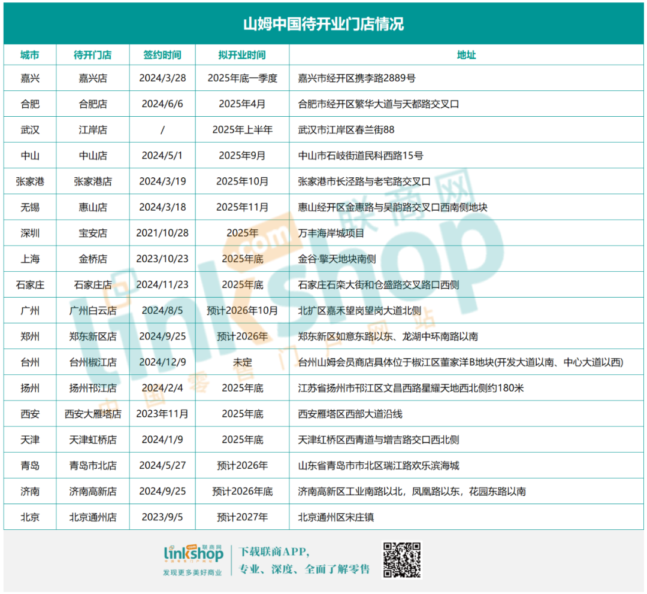Image resolution: width=647 pixels, height=594 pixels.
Task: Click the 未定 opening time cell
Action: tap(242, 362)
